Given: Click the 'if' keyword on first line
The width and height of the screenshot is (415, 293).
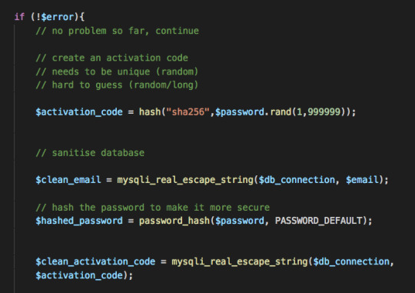Looking at the screenshot, I should 19,17.
